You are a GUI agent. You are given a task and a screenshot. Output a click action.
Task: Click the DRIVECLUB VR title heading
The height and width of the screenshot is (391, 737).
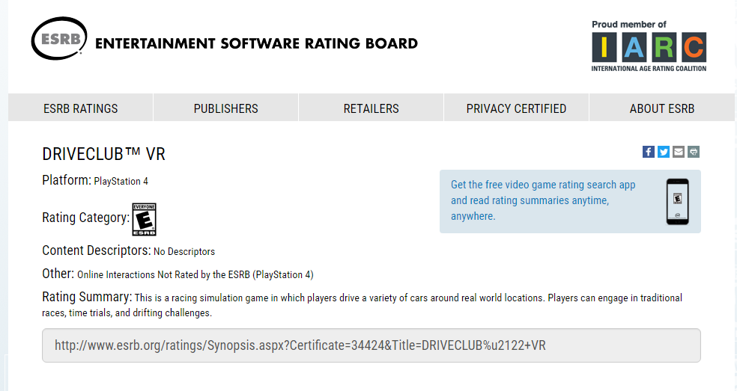103,154
